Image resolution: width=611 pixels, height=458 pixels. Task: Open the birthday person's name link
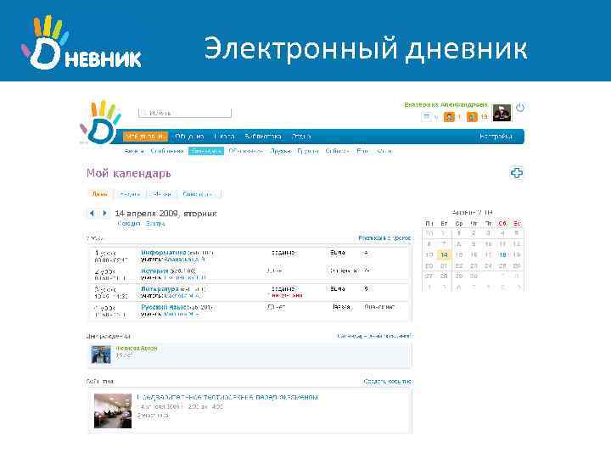137,349
